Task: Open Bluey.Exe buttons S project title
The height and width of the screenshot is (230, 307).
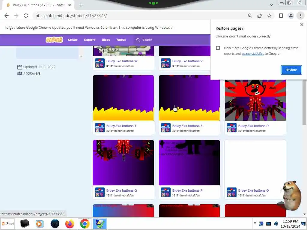Action: (187, 126)
